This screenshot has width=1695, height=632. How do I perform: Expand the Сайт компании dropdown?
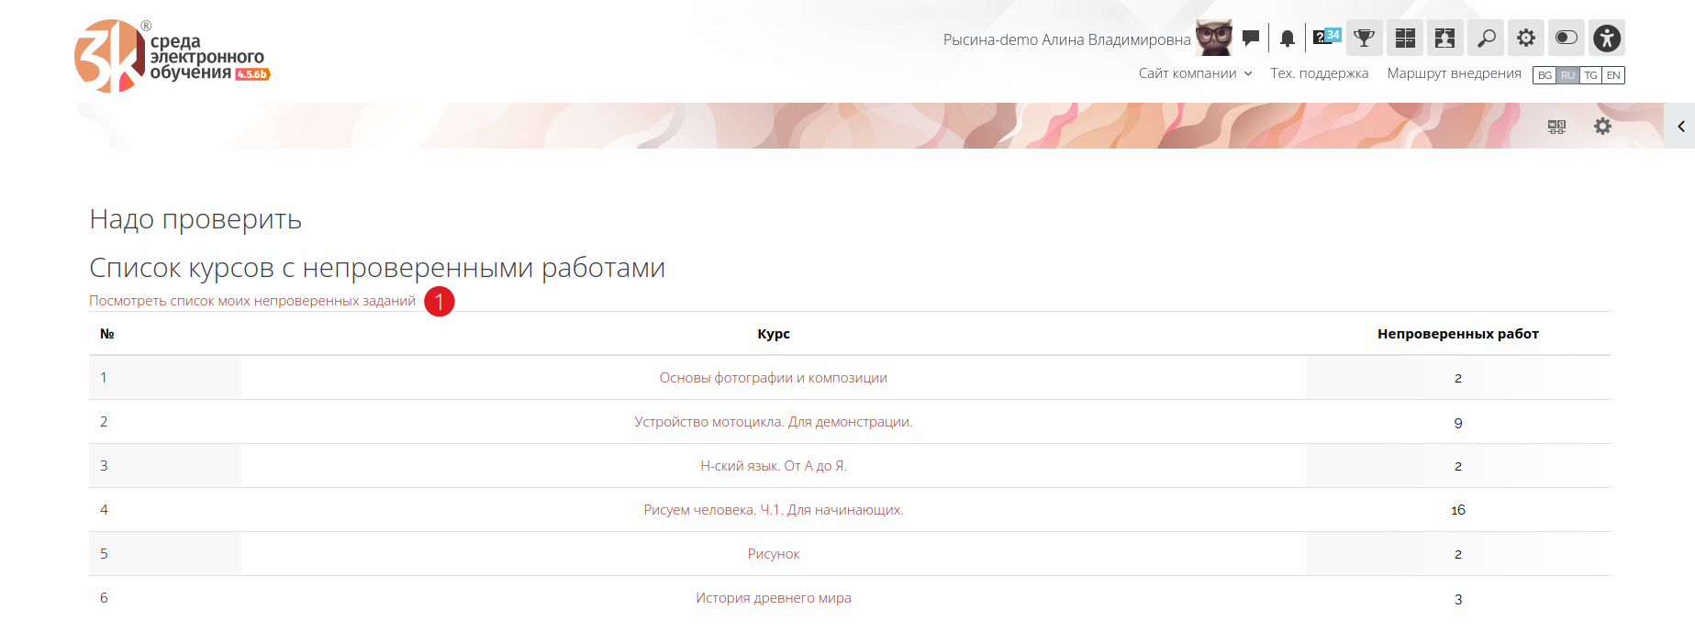coord(1195,73)
